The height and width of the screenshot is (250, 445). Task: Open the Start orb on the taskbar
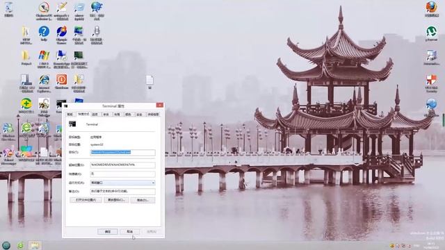click(6, 245)
